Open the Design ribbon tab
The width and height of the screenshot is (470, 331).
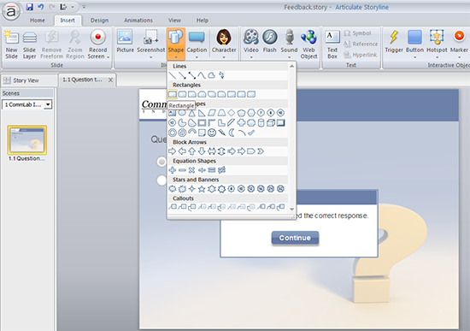[x=99, y=21]
